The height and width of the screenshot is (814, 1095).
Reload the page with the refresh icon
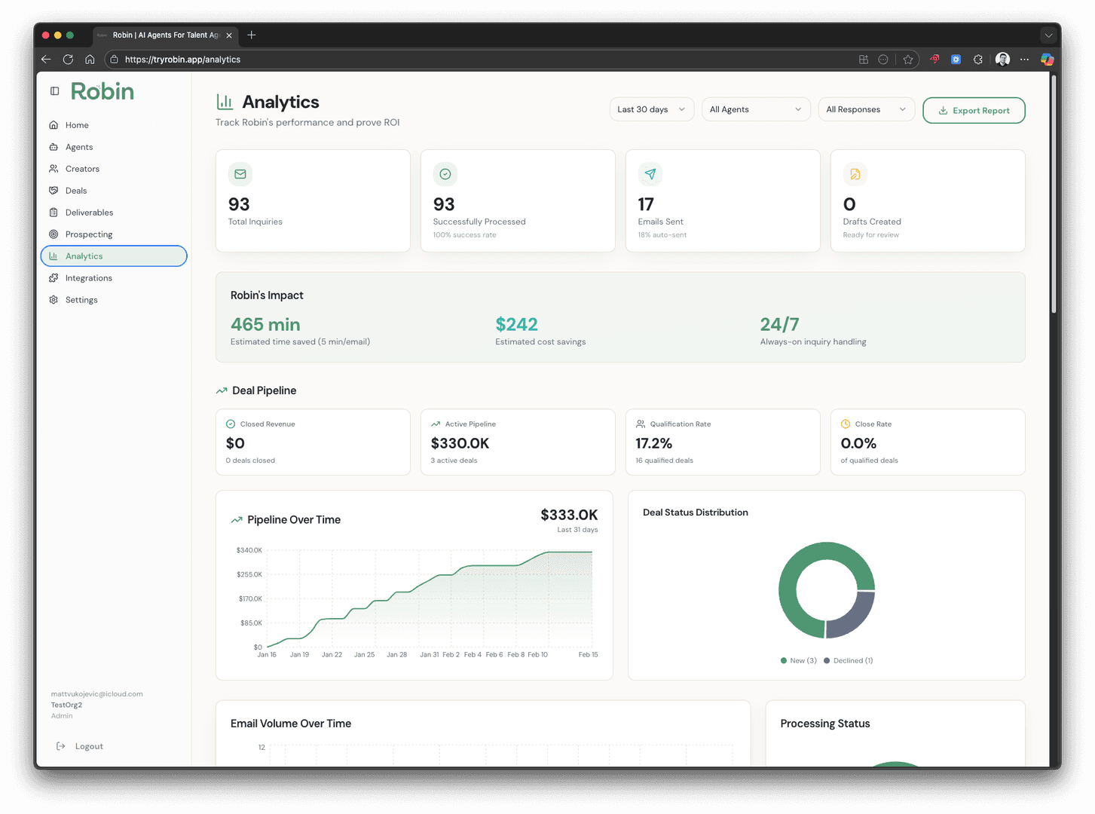(68, 60)
